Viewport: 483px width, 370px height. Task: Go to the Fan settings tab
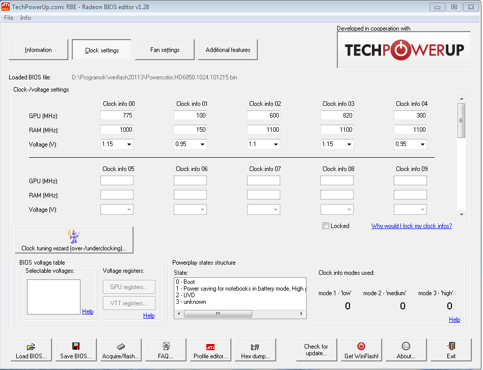(x=165, y=49)
